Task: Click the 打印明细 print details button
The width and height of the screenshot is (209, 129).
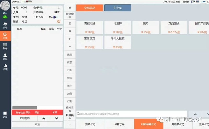Action: point(25,118)
